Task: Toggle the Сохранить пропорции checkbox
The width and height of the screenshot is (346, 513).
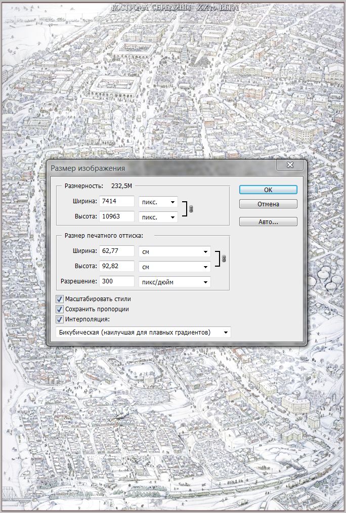Action: [60, 309]
